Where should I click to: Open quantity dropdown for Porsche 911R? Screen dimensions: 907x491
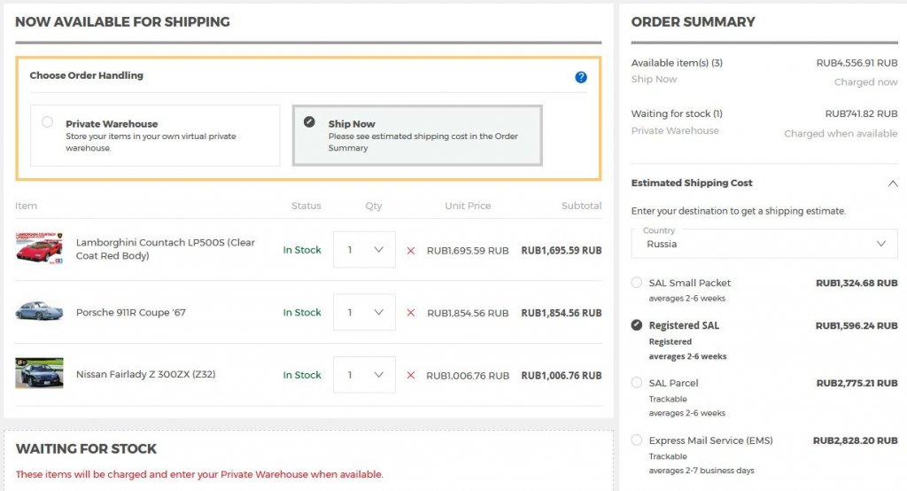[x=364, y=313]
